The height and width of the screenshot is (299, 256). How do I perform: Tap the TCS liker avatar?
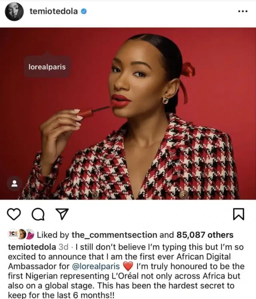coord(13,234)
